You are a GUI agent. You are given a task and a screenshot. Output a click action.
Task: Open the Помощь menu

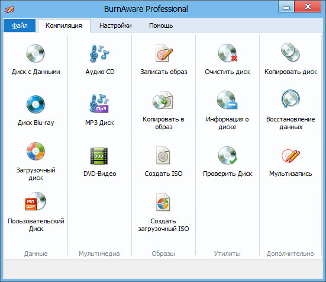click(x=161, y=25)
